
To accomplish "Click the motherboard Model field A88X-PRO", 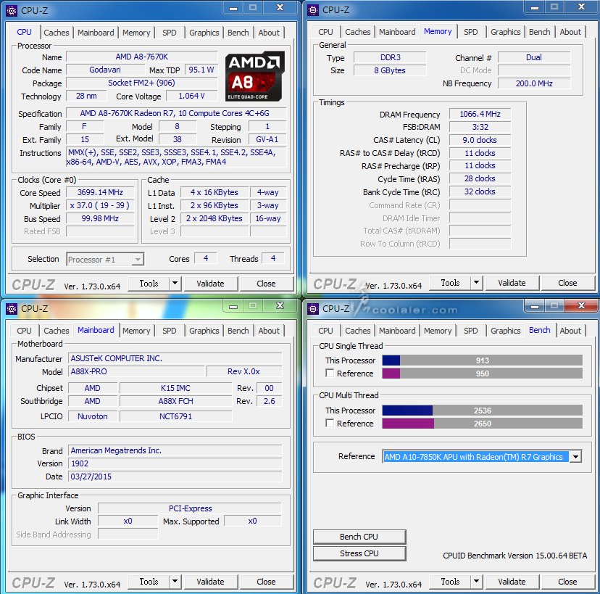I will 136,371.
